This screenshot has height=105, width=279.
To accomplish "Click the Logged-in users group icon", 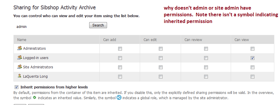I will 20,58.
